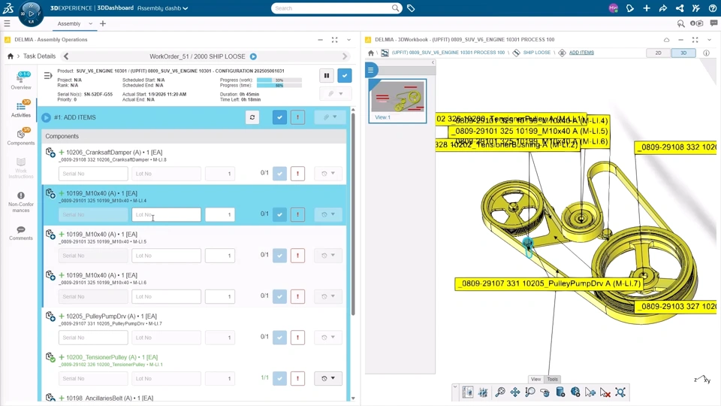Open the Assembly Operations widget menu chevron
This screenshot has width=721, height=406.
349,40
